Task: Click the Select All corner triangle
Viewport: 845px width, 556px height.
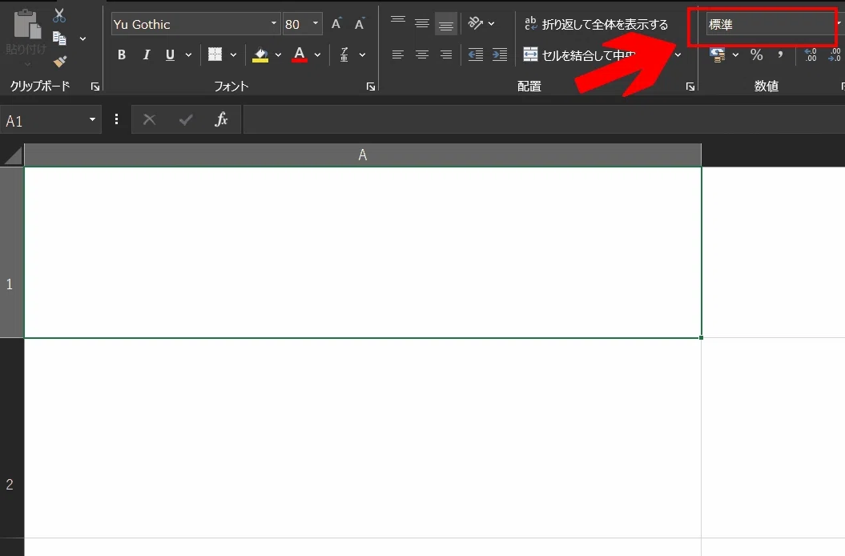Action: [12, 155]
